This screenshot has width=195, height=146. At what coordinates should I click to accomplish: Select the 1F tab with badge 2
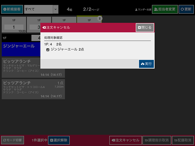tap(89, 20)
